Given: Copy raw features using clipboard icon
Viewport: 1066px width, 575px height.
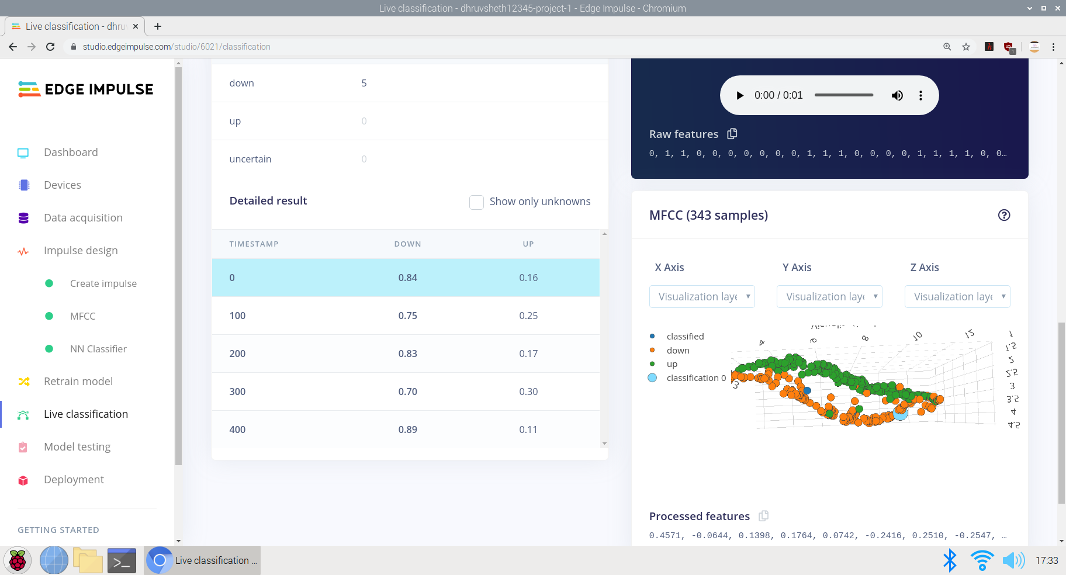Looking at the screenshot, I should point(732,134).
